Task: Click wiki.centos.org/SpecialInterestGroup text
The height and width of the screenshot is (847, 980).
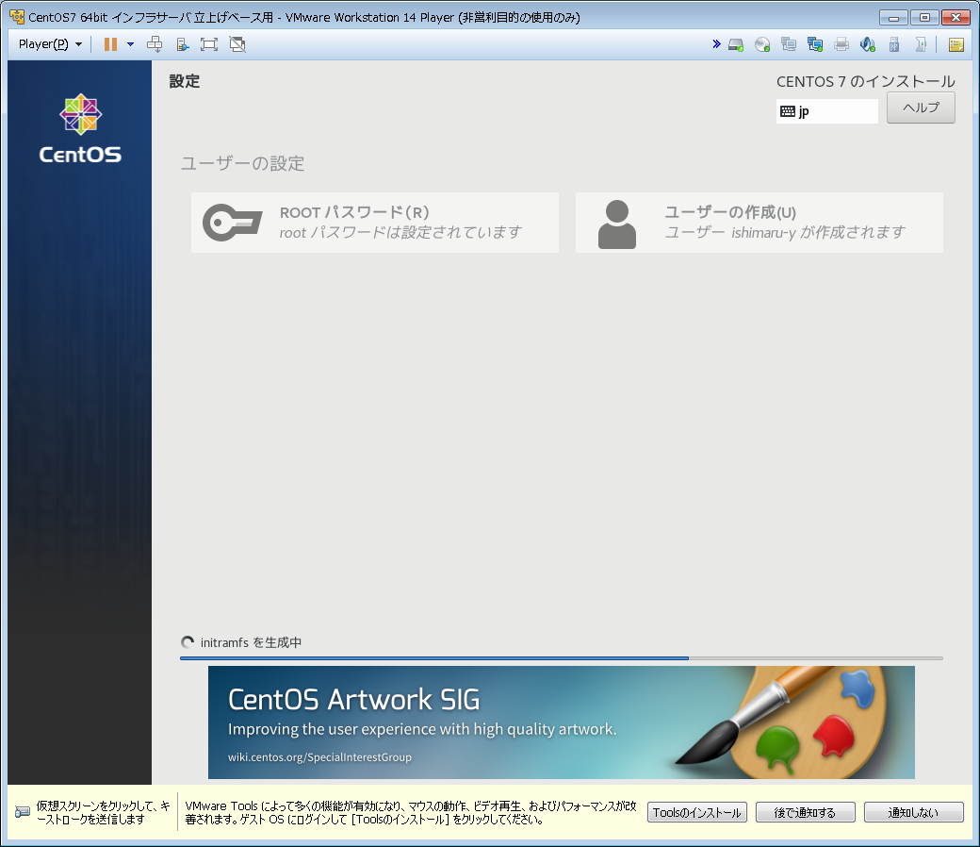Action: click(319, 756)
